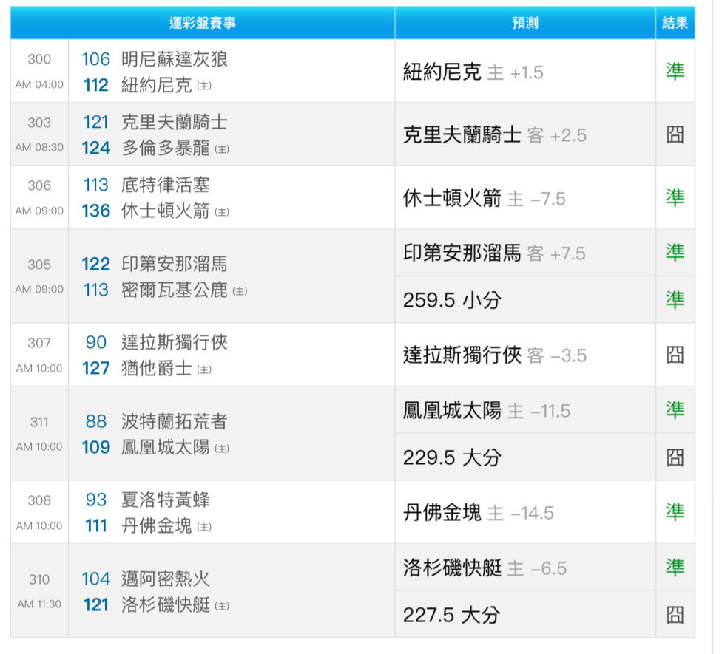Click score 93 for 夏洛特黃蜂
This screenshot has height=654, width=722.
[x=95, y=500]
